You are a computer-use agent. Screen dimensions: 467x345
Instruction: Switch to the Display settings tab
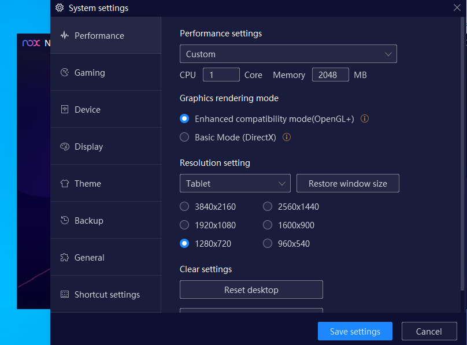pyautogui.click(x=88, y=146)
